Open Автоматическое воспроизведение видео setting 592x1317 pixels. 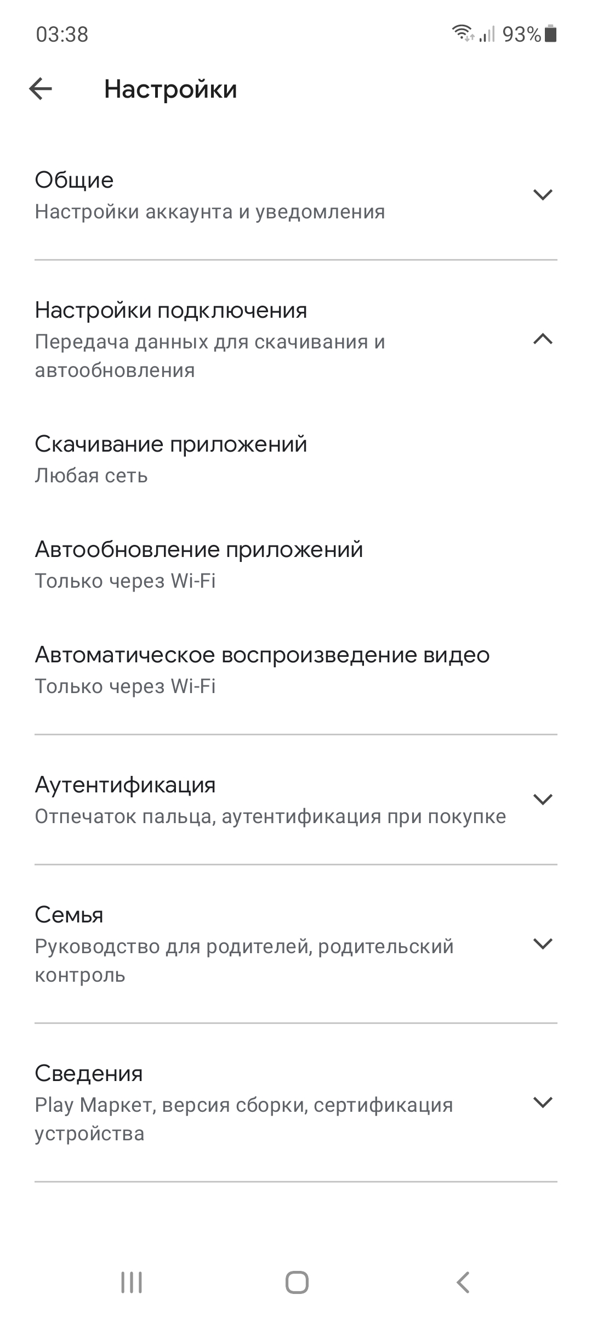click(x=296, y=670)
